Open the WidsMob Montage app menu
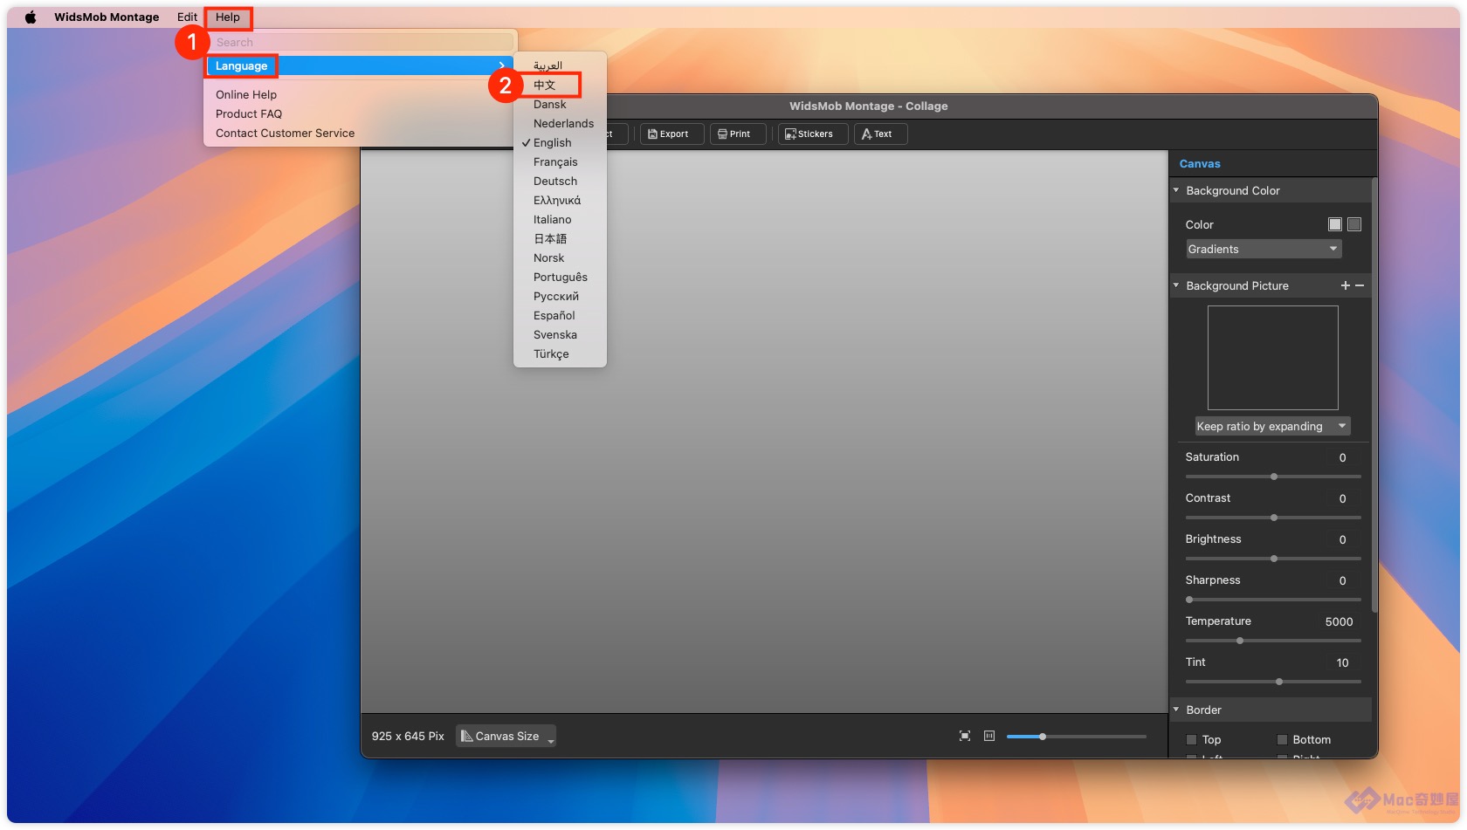The height and width of the screenshot is (830, 1467). (x=107, y=17)
